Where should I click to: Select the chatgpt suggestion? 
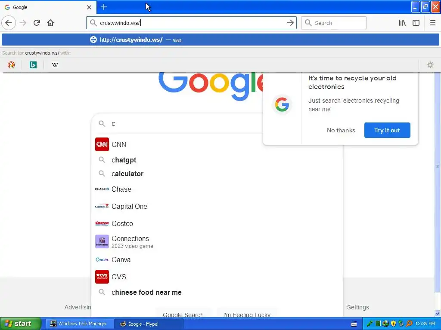tap(217, 160)
